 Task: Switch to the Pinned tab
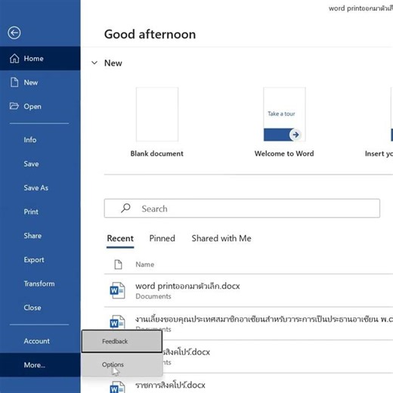tap(162, 238)
